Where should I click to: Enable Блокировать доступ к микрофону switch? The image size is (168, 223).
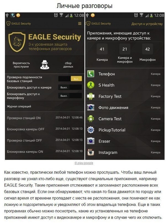[70, 96]
